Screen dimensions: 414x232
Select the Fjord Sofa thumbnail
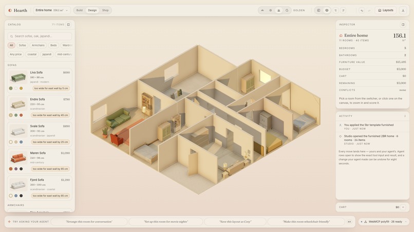[x=18, y=184]
